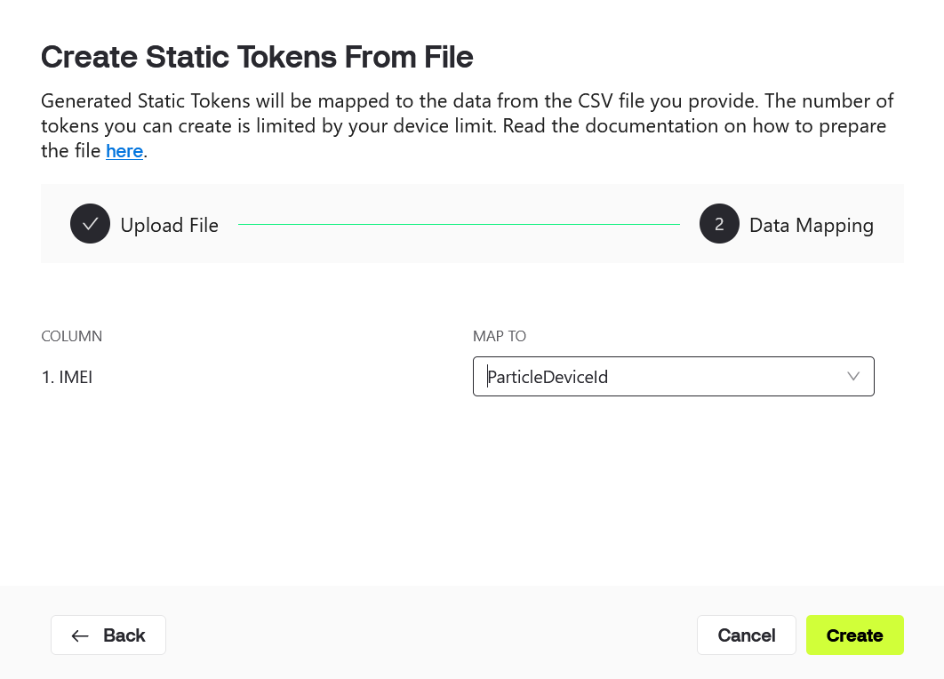Select the Upload File step label
Viewport: 944px width, 679px height.
coord(169,225)
